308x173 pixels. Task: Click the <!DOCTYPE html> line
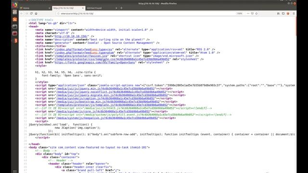coord(41,20)
